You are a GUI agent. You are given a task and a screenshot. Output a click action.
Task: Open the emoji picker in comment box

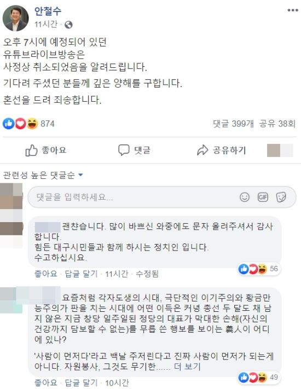point(245,197)
